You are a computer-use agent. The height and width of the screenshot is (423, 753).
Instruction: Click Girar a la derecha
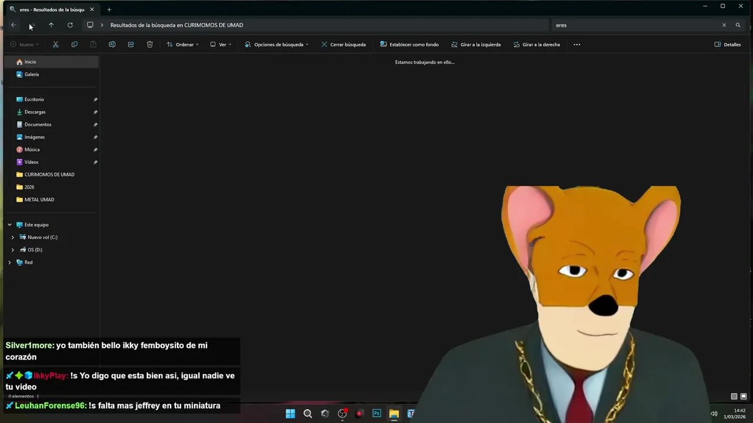click(x=537, y=45)
